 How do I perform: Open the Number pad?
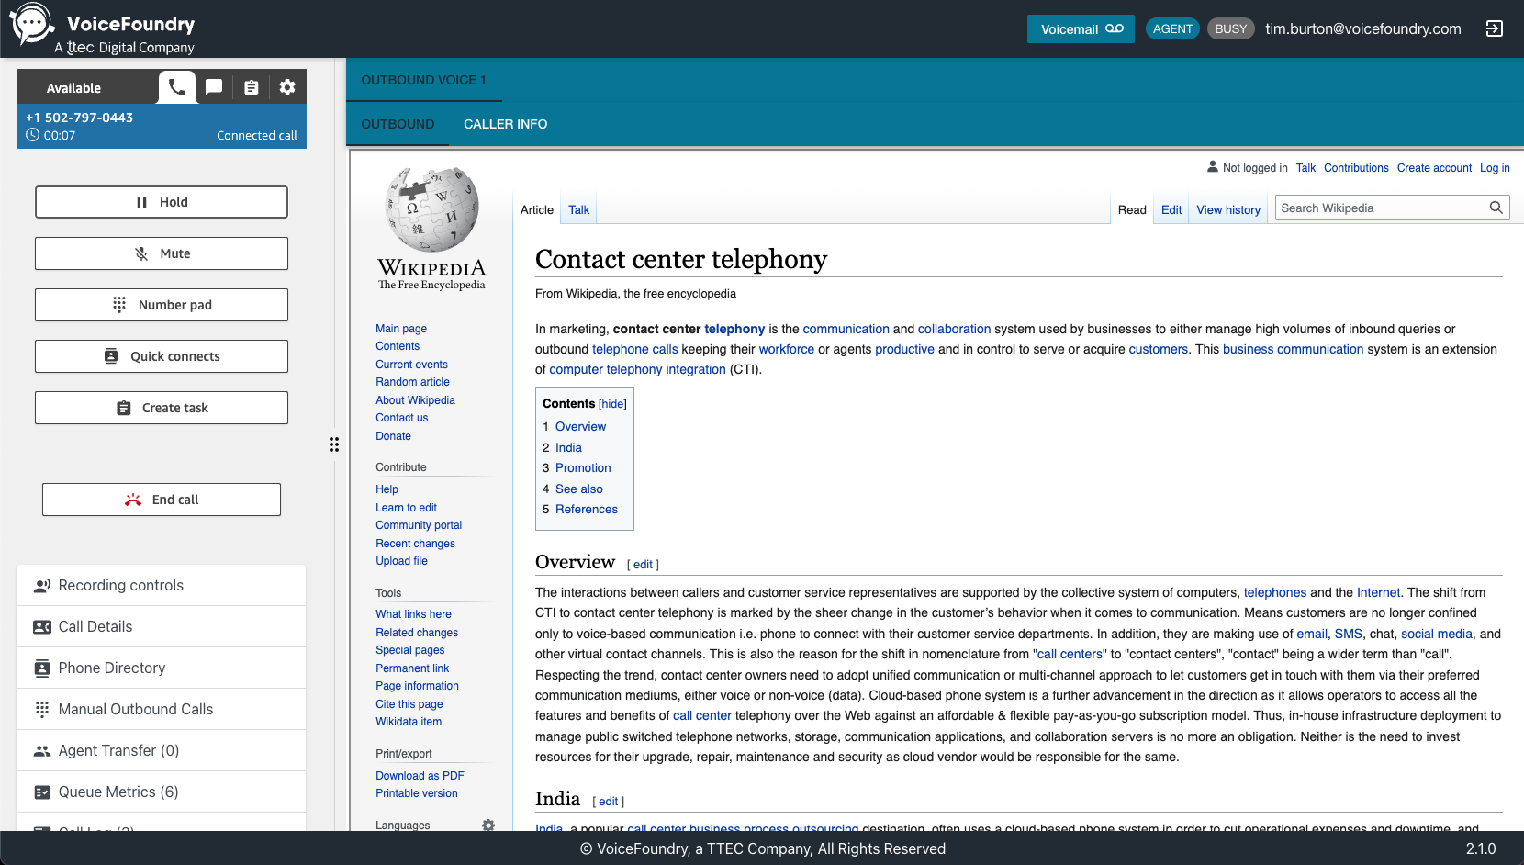click(x=162, y=305)
